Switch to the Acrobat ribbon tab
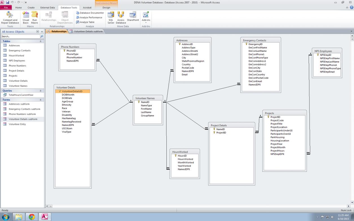Viewport: 354px width, 221px height. 87,8
